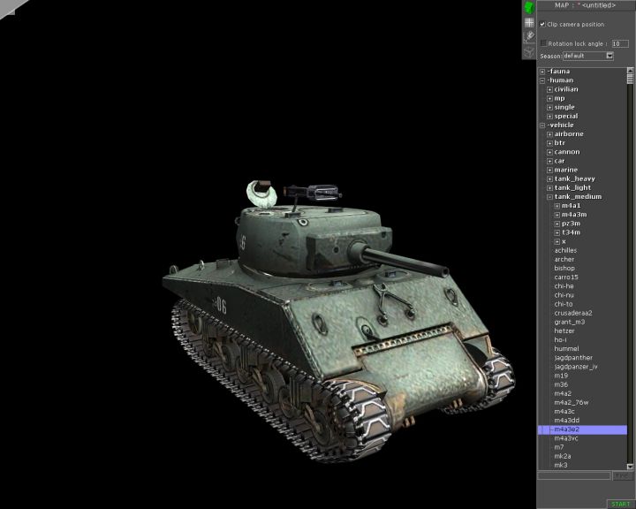636x509 pixels.
Task: Expand the tank_heavy folder
Action: click(x=549, y=179)
